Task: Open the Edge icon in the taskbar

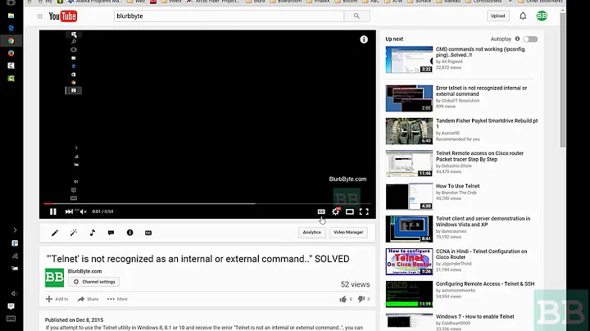Action: (x=11, y=28)
